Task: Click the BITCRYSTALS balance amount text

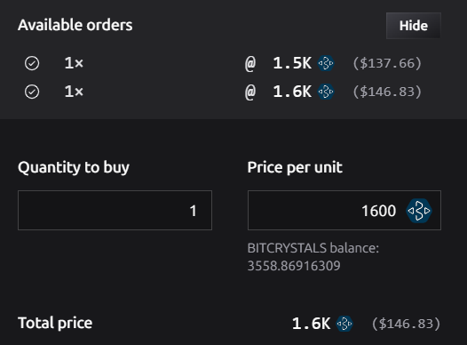Action: pyautogui.click(x=294, y=266)
